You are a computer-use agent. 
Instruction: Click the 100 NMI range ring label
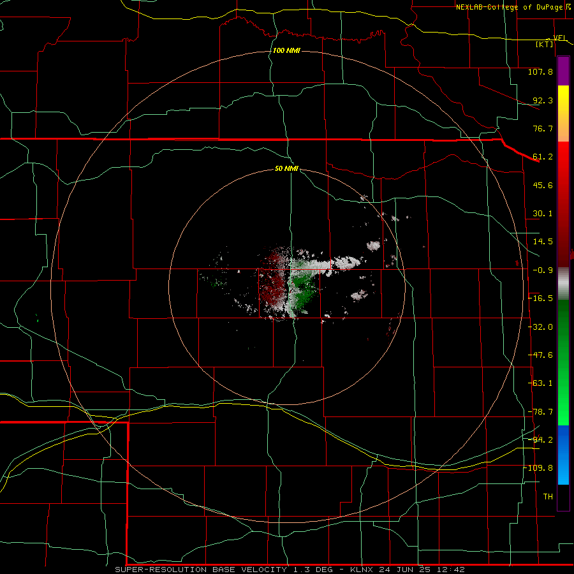pyautogui.click(x=286, y=50)
